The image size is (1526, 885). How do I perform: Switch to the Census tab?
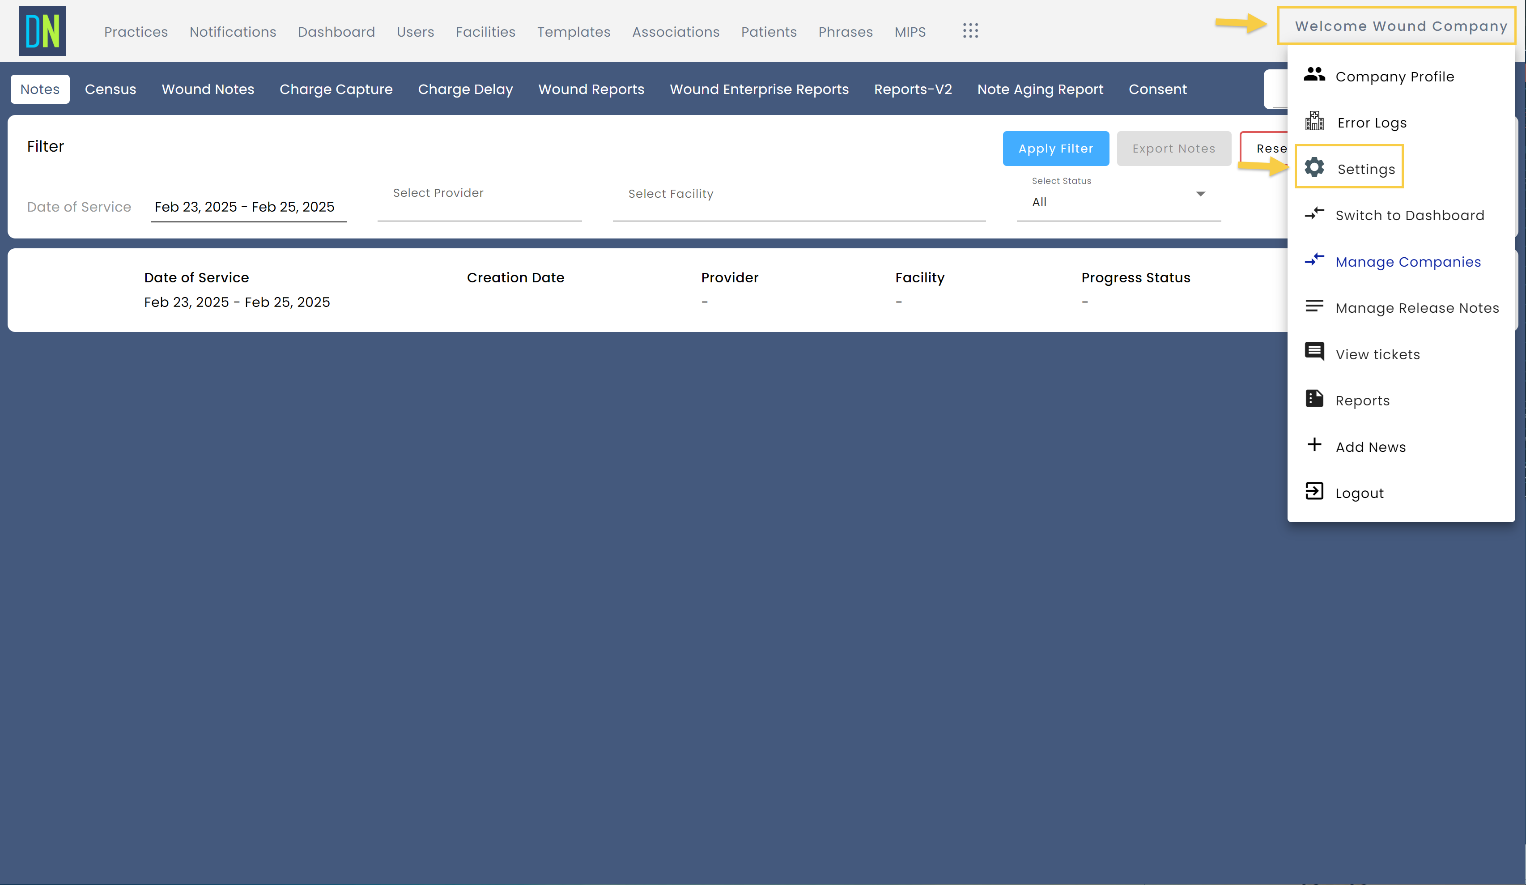tap(110, 89)
